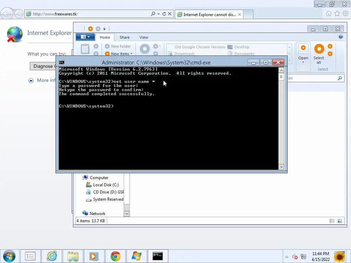This screenshot has height=263, width=351.
Task: Switch to Share ribbon tab
Action: 124,37
